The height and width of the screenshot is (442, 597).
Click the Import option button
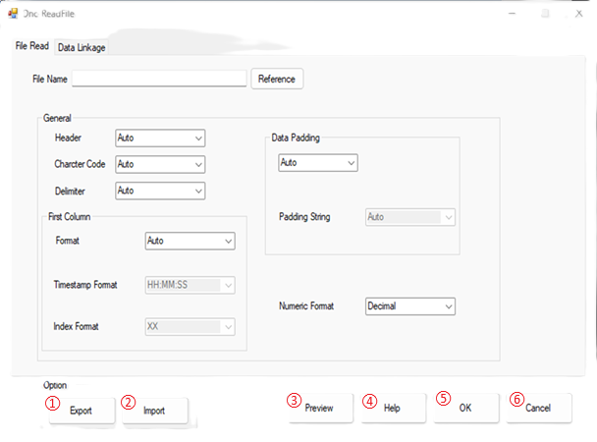[x=154, y=411]
